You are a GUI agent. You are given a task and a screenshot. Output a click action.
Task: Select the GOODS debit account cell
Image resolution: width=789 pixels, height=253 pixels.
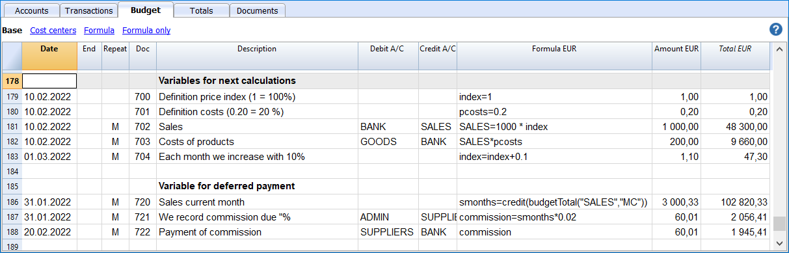[x=388, y=142]
